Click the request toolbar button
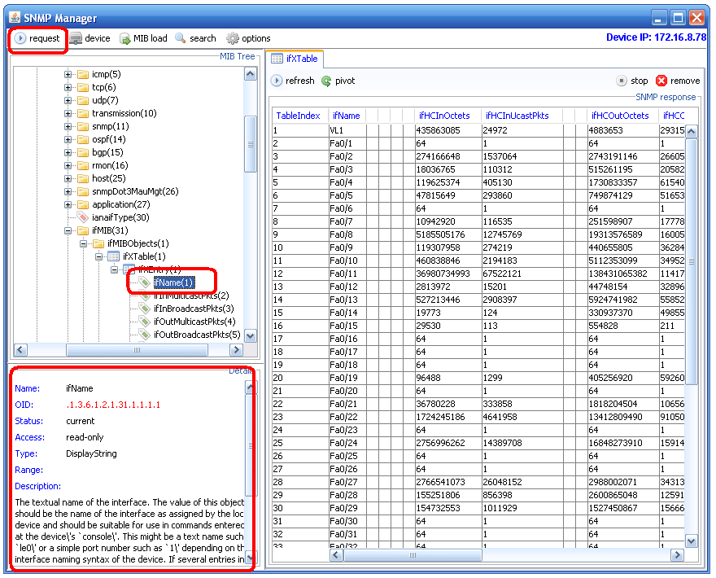Screen dimensions: 716x578 (37, 38)
